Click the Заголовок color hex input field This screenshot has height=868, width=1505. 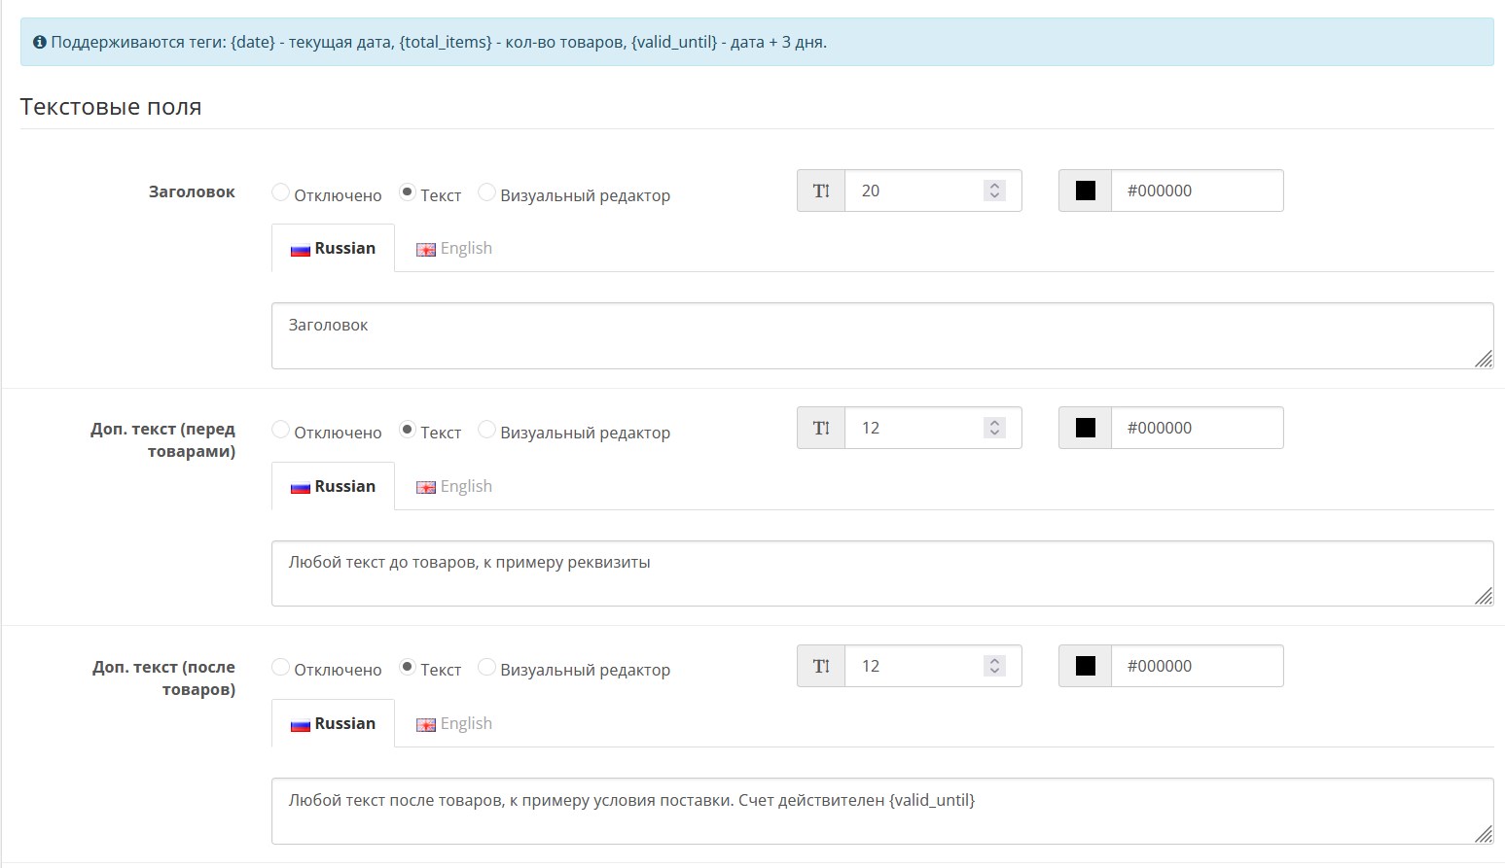click(1197, 191)
